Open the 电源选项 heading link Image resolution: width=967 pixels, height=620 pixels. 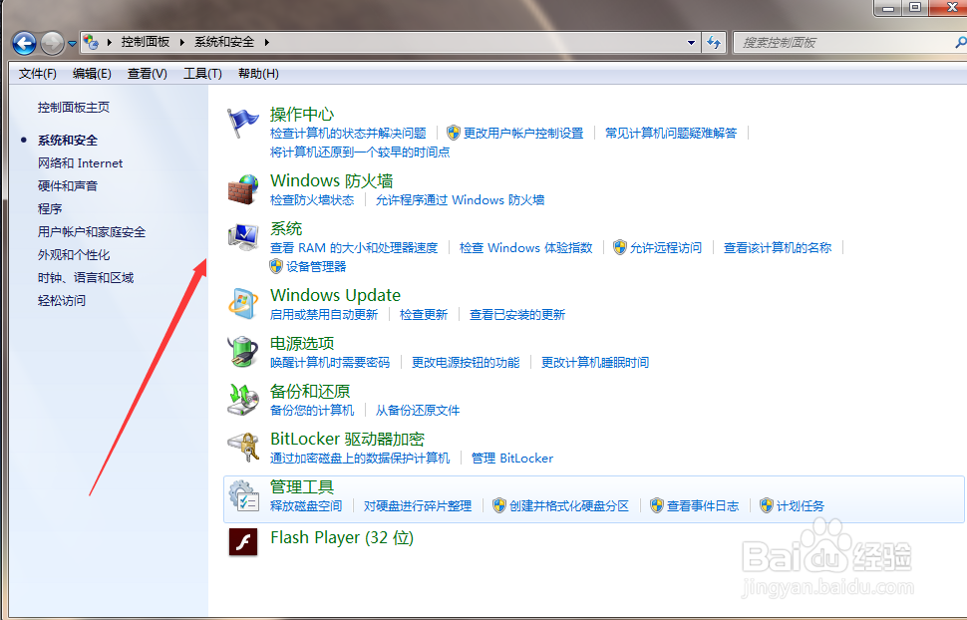tap(302, 343)
